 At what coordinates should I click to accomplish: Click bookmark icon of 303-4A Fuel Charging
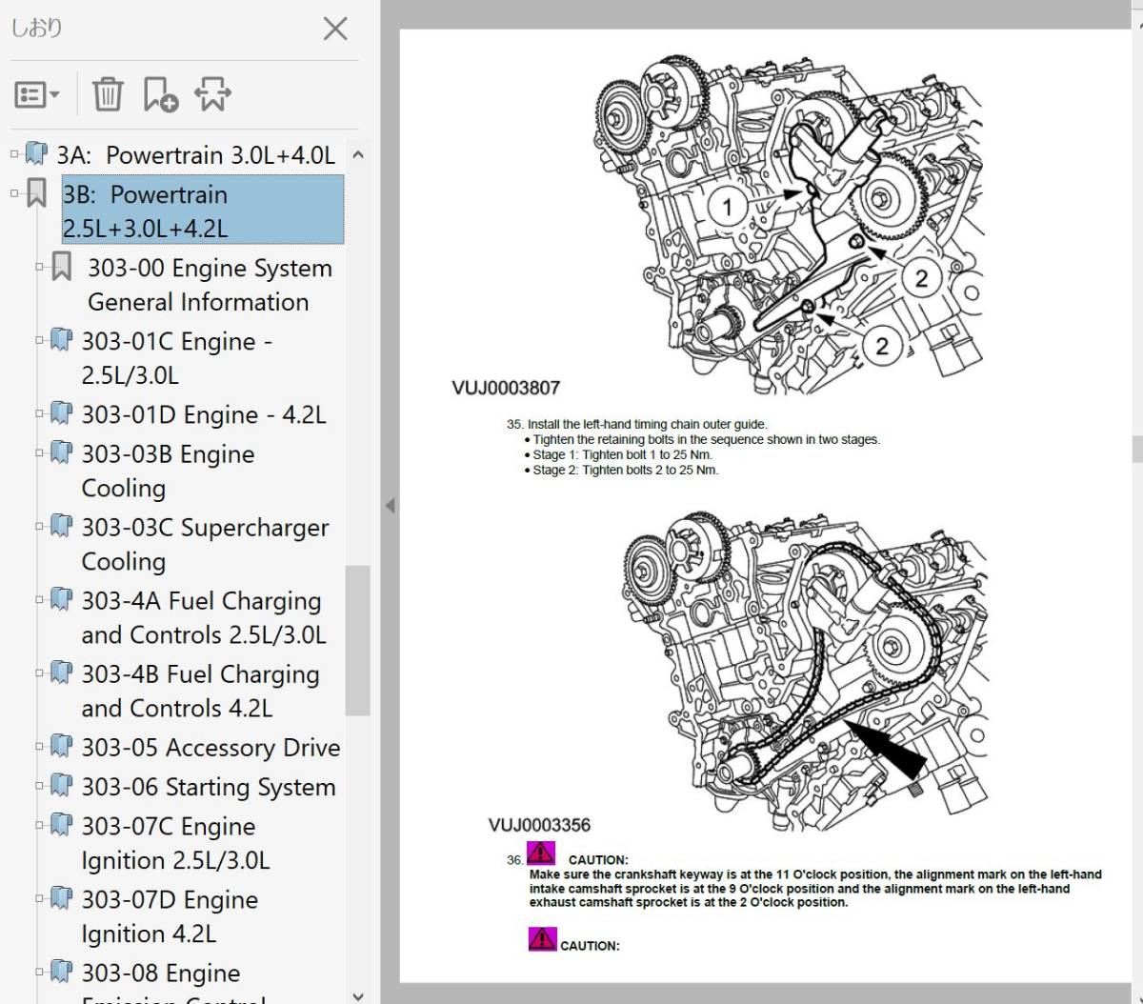[x=61, y=599]
